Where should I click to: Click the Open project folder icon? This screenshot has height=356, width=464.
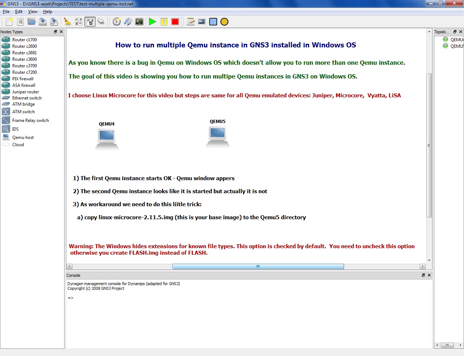point(32,22)
